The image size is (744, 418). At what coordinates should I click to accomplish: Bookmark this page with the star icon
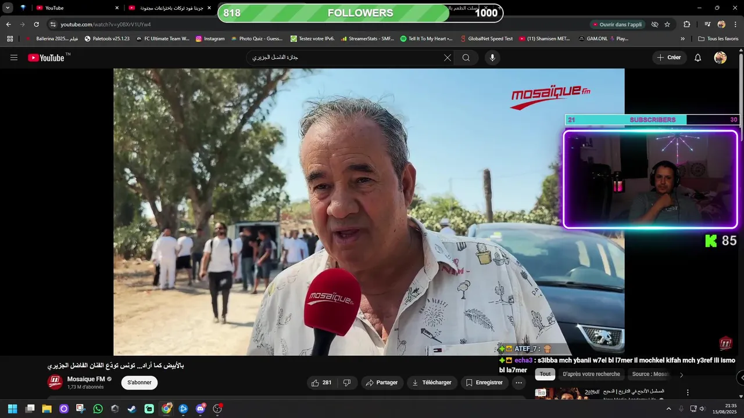[667, 24]
